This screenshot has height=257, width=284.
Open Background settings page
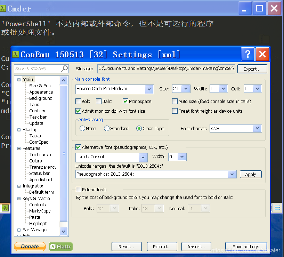coord(41,98)
